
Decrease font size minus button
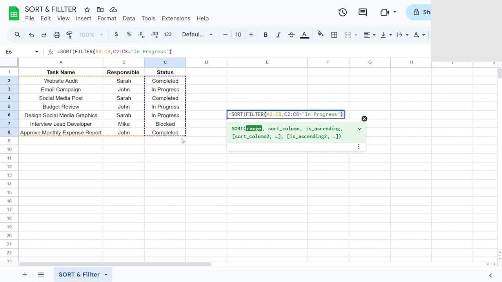(225, 34)
